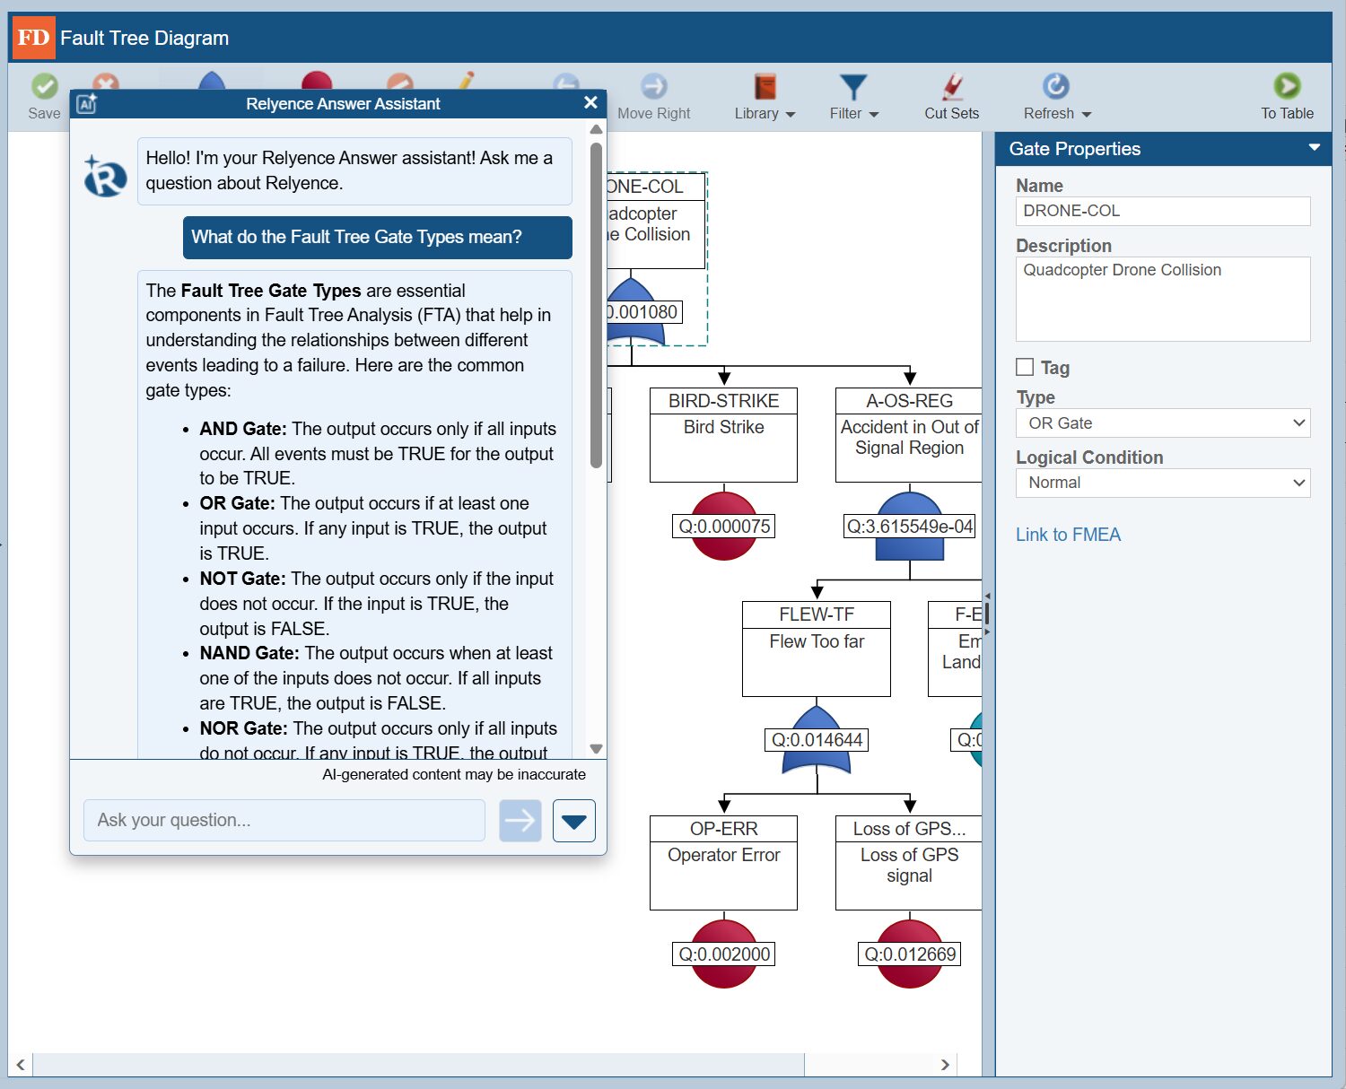Click the AI icon in the Answer Assistant header
The height and width of the screenshot is (1089, 1346).
(x=87, y=103)
